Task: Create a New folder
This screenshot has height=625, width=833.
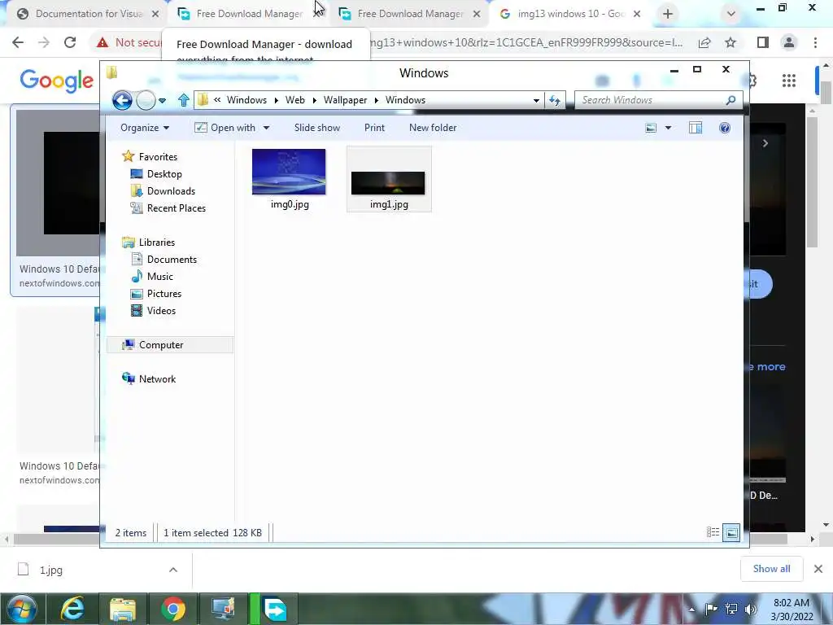Action: click(x=433, y=128)
